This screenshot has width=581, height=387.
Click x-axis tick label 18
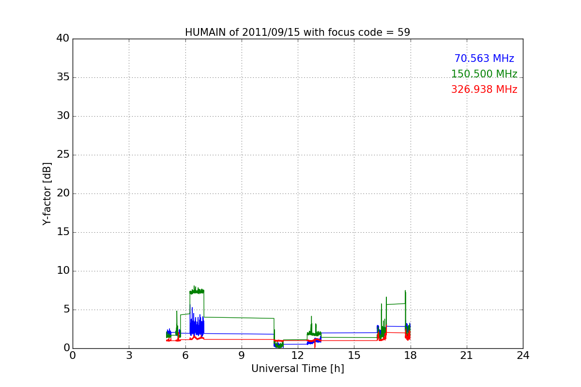(411, 356)
